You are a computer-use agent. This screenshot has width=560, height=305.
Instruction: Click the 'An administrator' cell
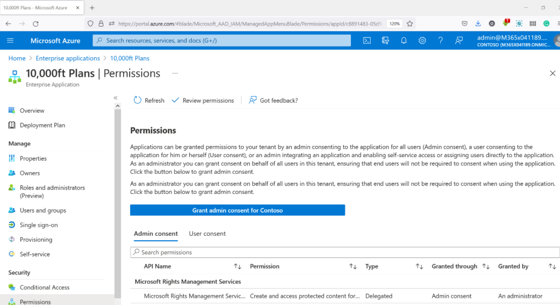(x=520, y=296)
